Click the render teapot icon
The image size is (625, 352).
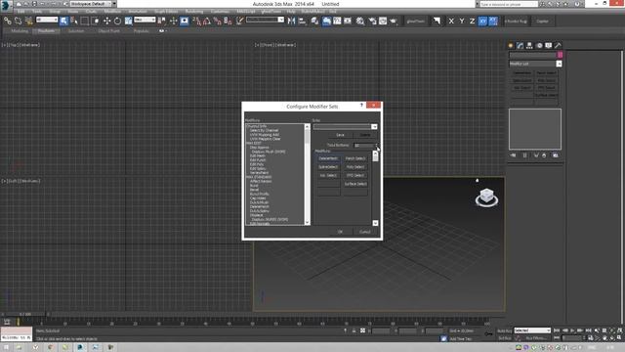[x=394, y=21]
